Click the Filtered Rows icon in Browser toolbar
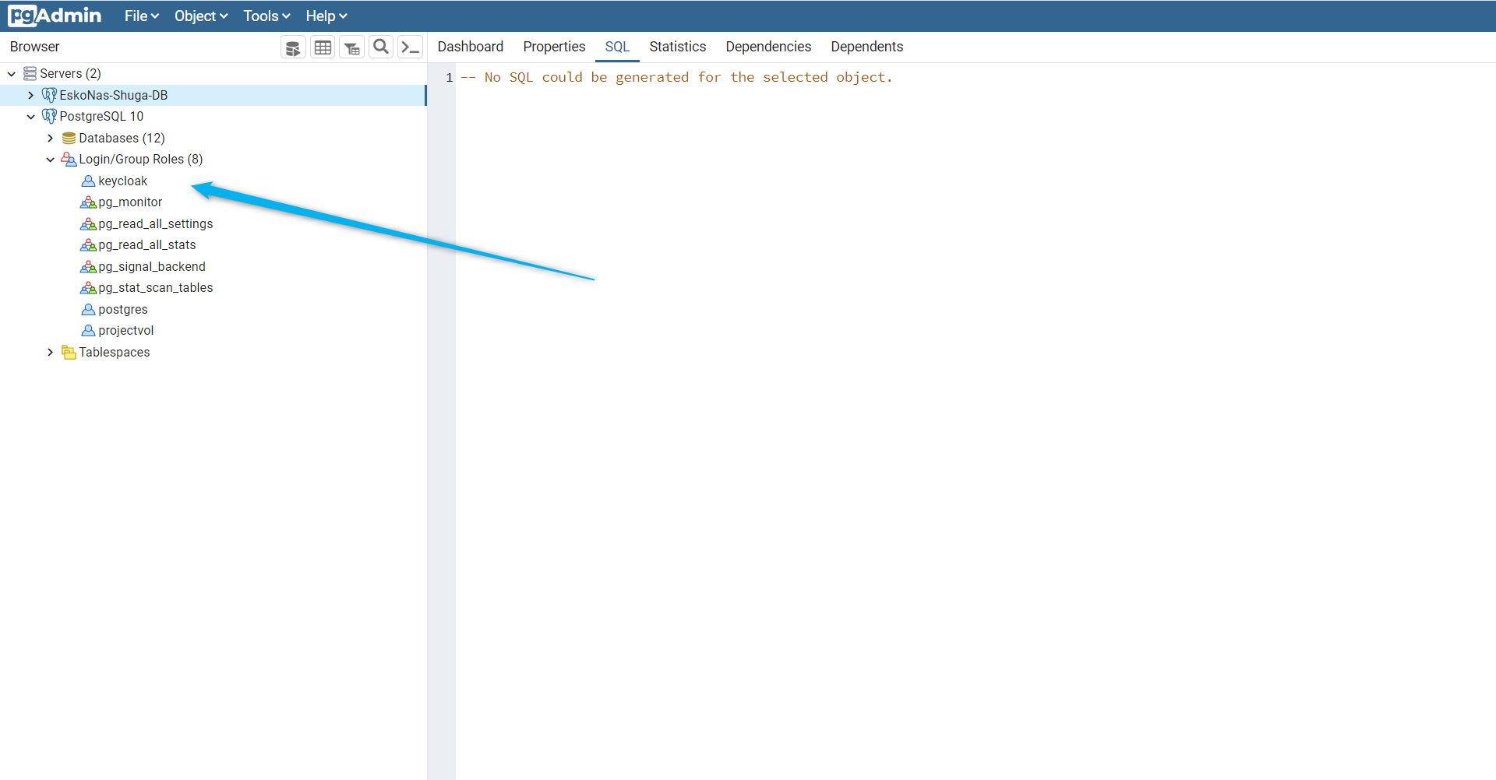The image size is (1496, 780). tap(352, 47)
